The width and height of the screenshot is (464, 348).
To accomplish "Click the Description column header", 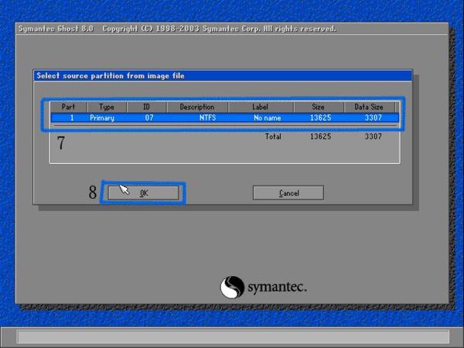I will coord(197,107).
